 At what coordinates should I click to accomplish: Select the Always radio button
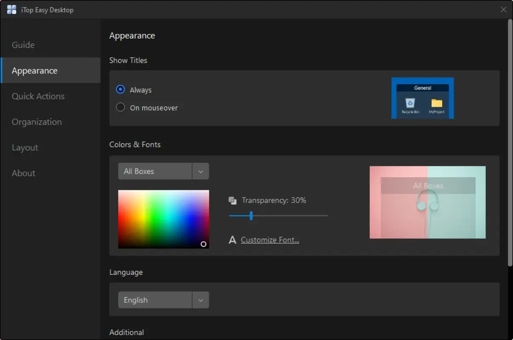click(x=120, y=89)
